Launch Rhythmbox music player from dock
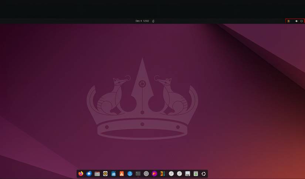 105,173
